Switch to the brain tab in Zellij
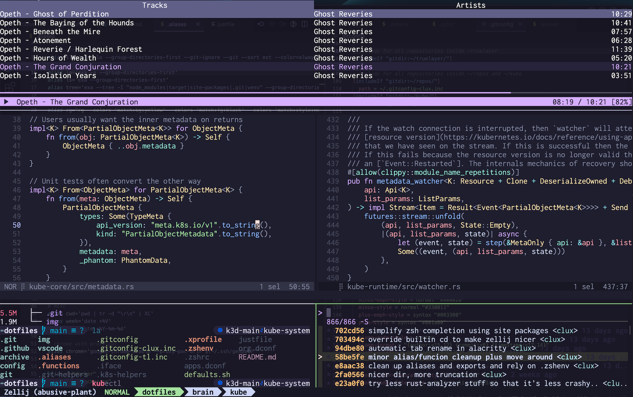 coord(203,392)
